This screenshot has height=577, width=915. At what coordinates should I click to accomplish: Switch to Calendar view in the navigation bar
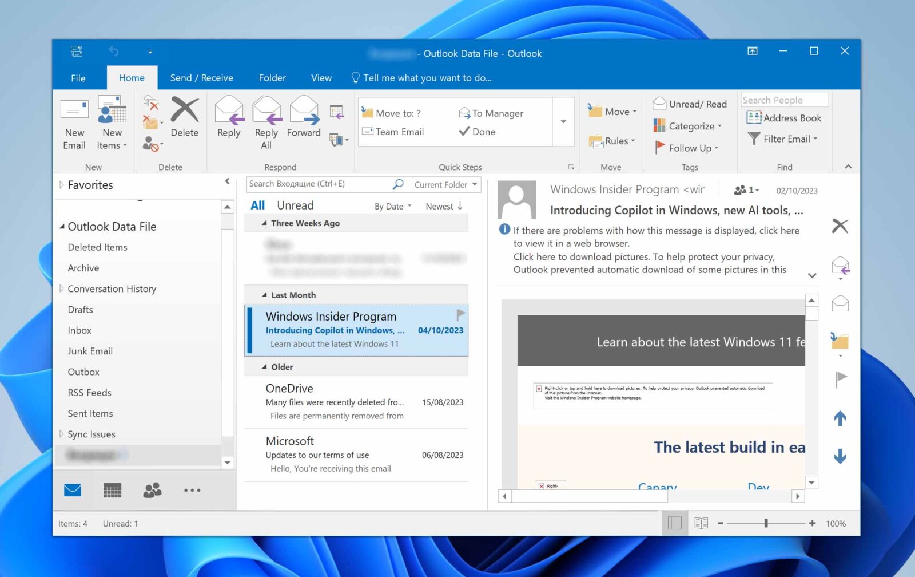pos(112,490)
